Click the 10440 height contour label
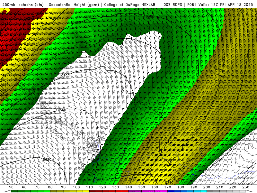Viewport: 257px width, 193px height. (x=72, y=48)
